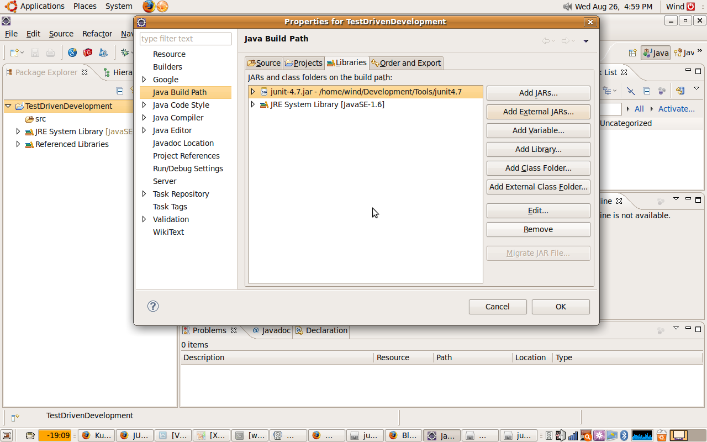This screenshot has height=442, width=707.
Task: Click the orange launcher icon beside Firefox
Action: pyautogui.click(x=162, y=7)
